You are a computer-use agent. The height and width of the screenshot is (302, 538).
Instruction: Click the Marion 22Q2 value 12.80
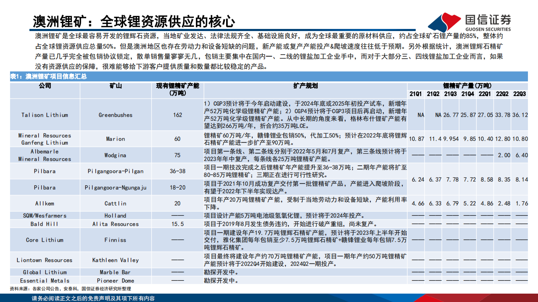[502, 139]
